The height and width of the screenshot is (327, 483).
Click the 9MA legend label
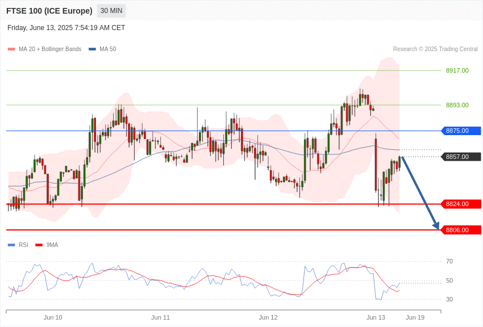52,245
